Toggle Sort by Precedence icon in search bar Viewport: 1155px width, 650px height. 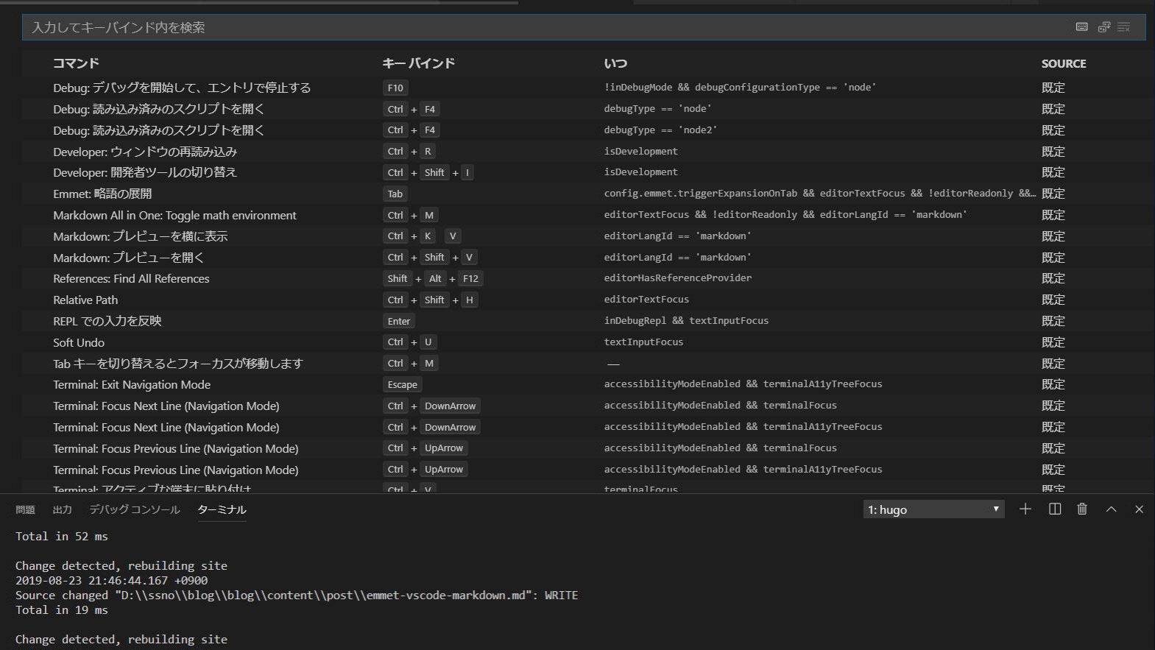[1103, 27]
